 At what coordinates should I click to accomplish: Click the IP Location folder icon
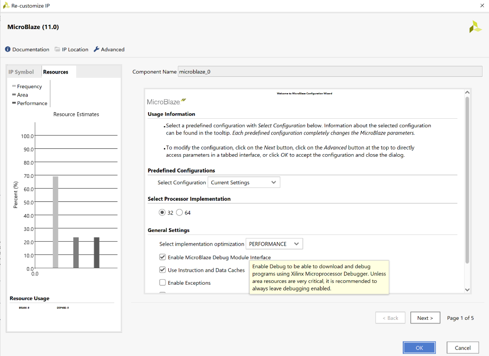point(57,49)
